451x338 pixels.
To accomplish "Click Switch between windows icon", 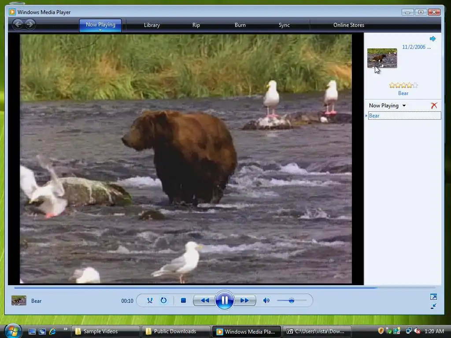I will (x=42, y=331).
